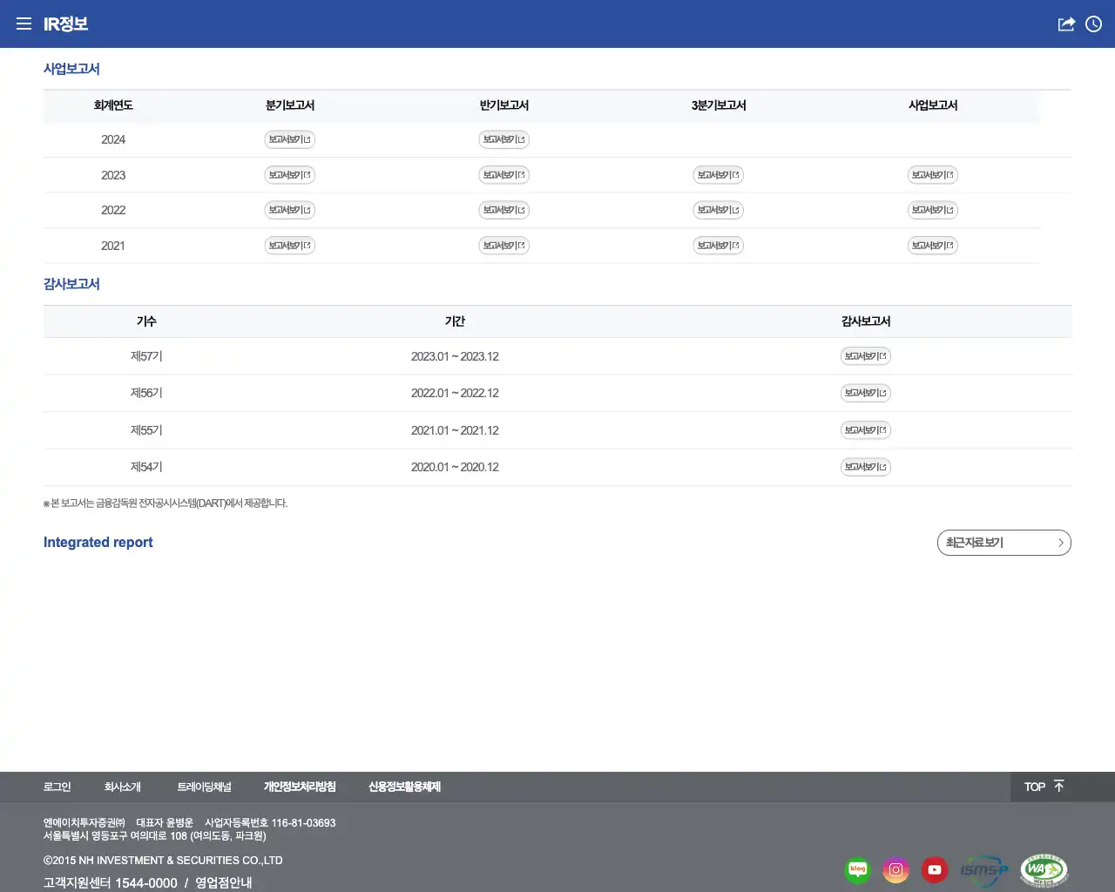View 제57기 audit report
This screenshot has height=892, width=1115.
pyautogui.click(x=866, y=356)
